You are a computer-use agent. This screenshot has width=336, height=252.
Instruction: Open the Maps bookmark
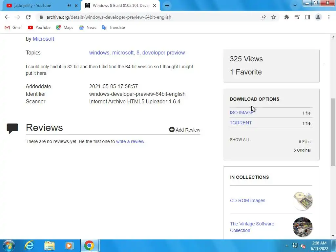coord(65,28)
